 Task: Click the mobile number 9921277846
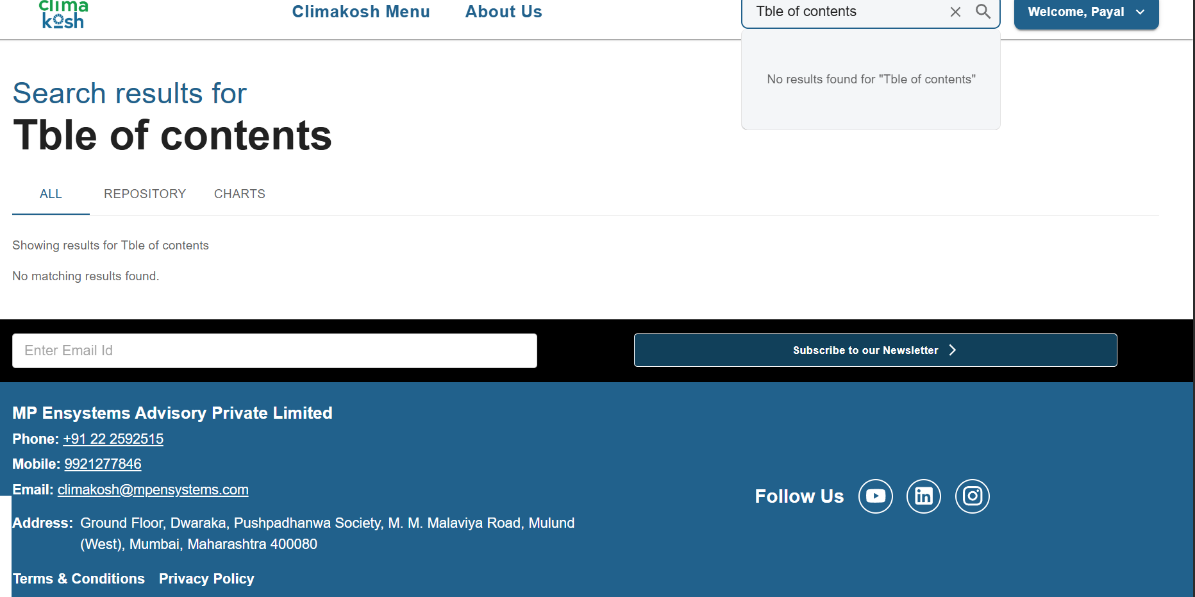tap(103, 464)
